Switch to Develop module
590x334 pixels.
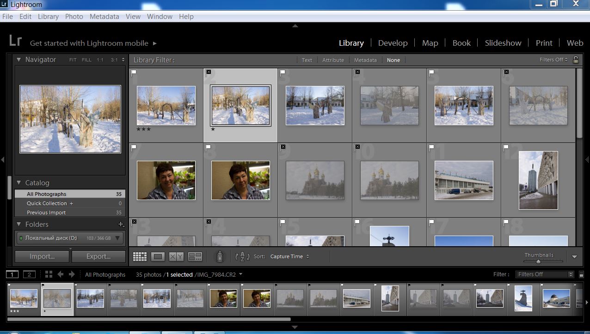click(393, 43)
